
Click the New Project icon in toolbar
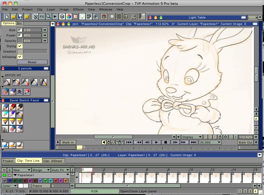click(7, 17)
